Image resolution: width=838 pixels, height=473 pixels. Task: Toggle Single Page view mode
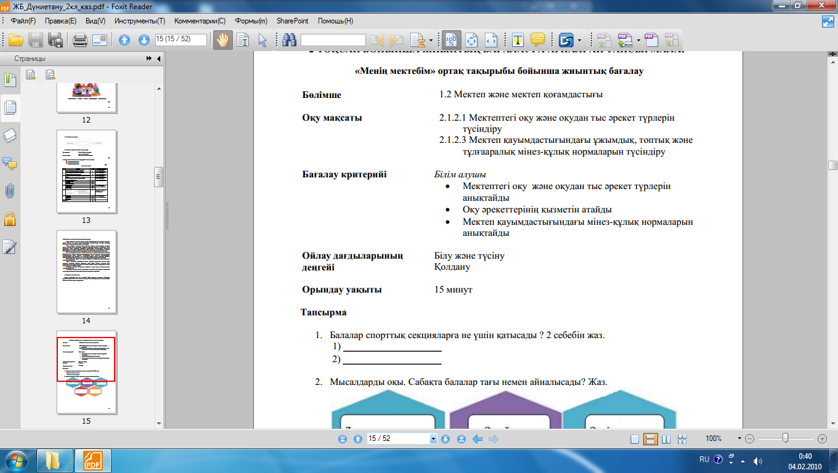[635, 439]
